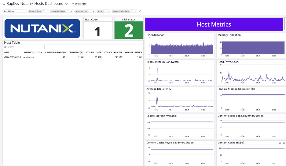Click Content Cache Physical Memory Usage title
This screenshot has width=286, height=166.
point(170,143)
